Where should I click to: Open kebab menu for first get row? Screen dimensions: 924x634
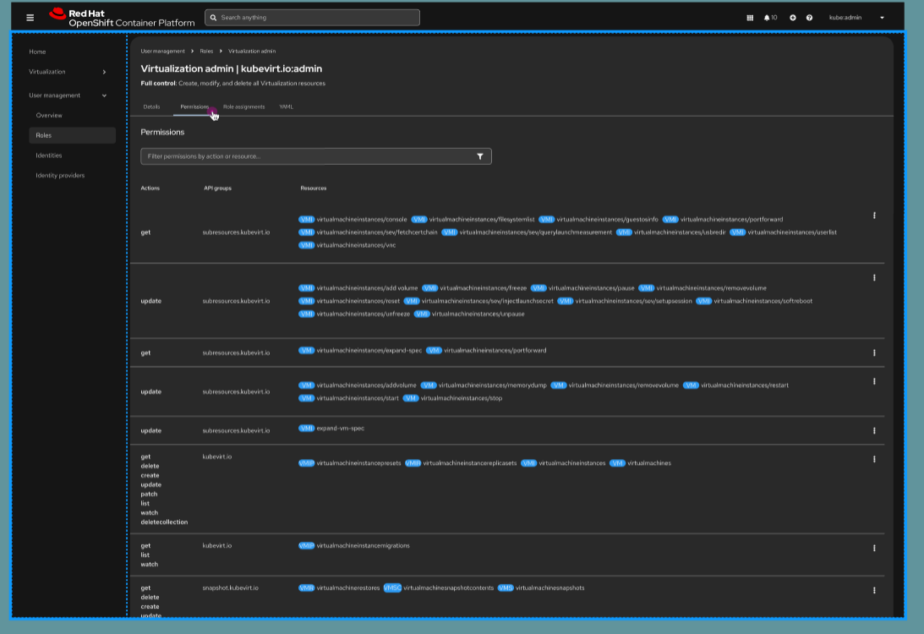[x=874, y=216]
